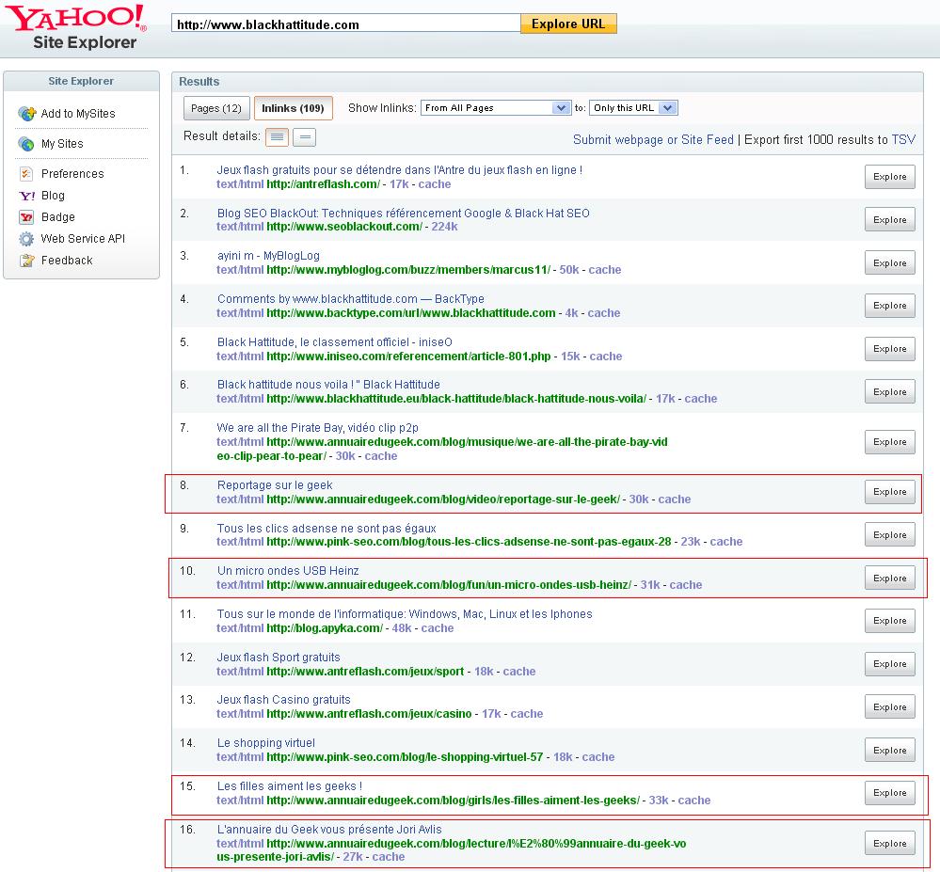Open 'Les filles aiment les geeks' title
Viewport: 940px width, 872px height.
(x=290, y=786)
